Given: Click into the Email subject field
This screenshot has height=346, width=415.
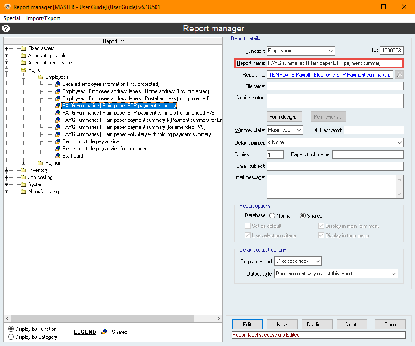Looking at the screenshot, I should click(x=335, y=167).
